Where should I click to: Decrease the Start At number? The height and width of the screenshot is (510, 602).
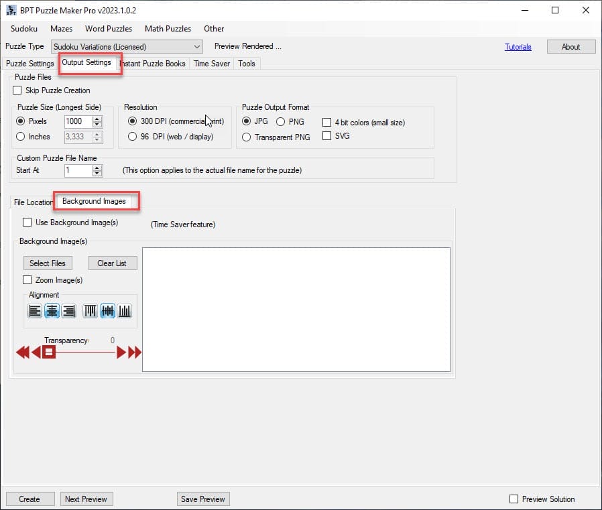(x=98, y=174)
